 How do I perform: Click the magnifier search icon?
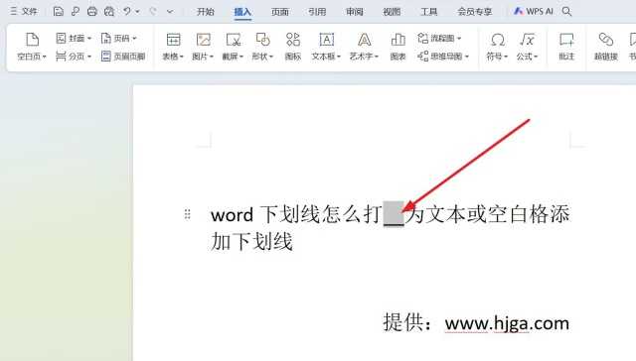tap(567, 11)
